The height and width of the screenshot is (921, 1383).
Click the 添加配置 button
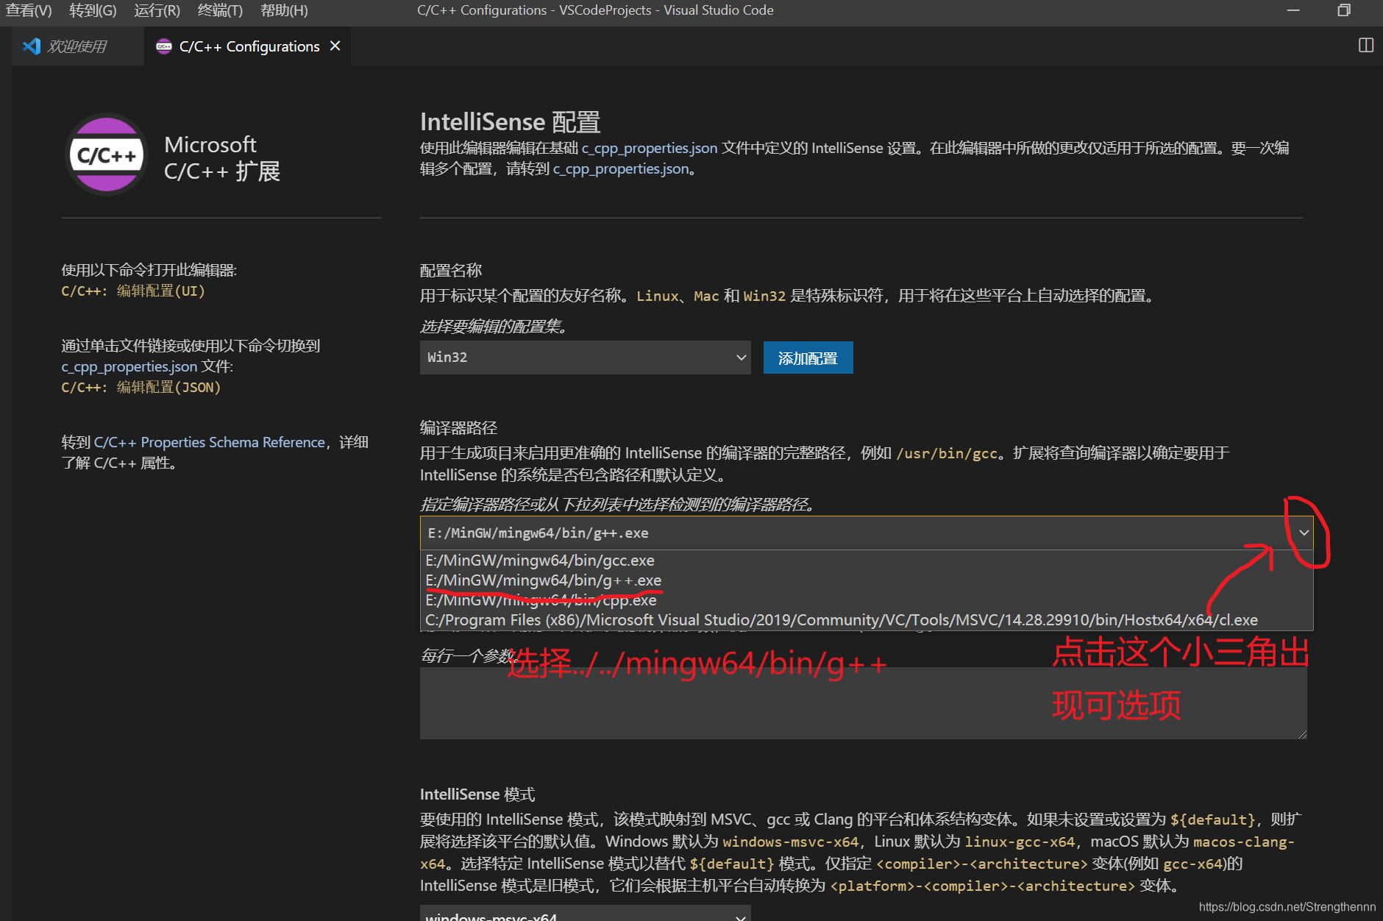tap(808, 358)
